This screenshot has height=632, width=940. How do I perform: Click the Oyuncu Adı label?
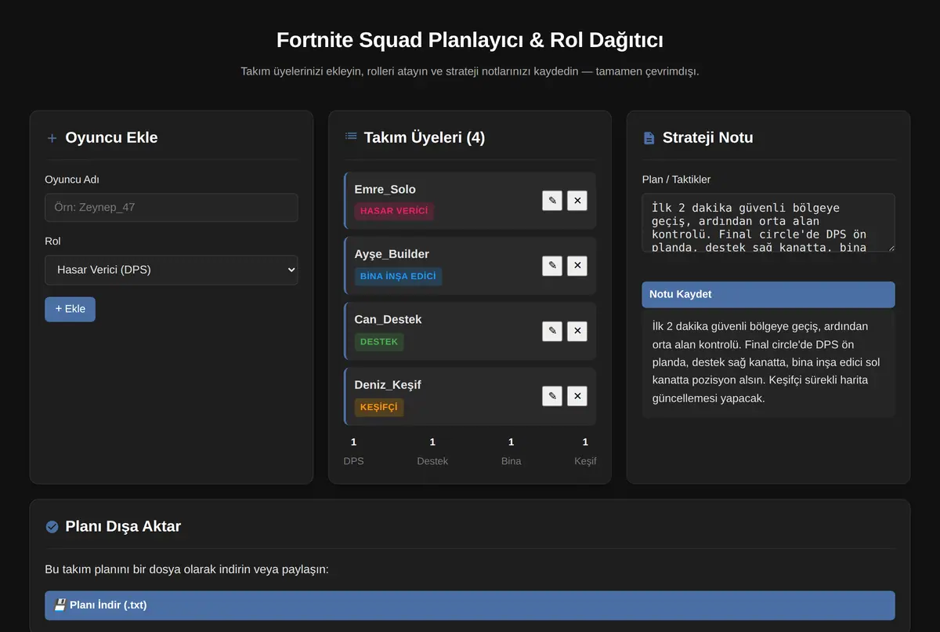point(72,180)
